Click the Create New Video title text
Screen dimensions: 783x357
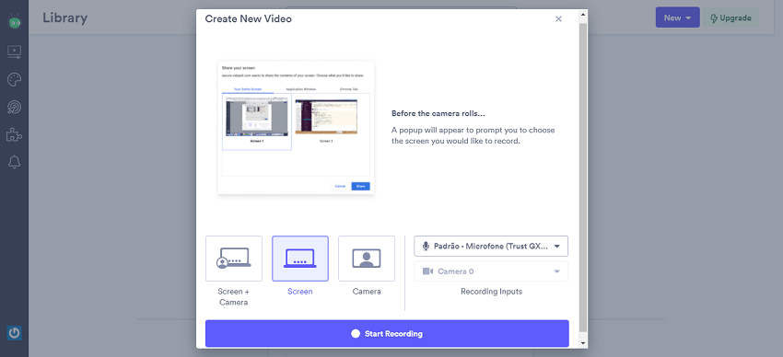[249, 19]
